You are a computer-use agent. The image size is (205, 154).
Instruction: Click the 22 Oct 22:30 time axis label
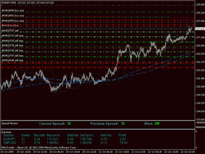pos(188,152)
